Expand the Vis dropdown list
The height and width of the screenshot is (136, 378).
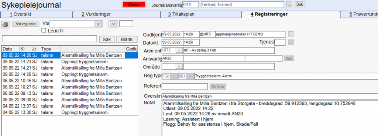(x=98, y=24)
